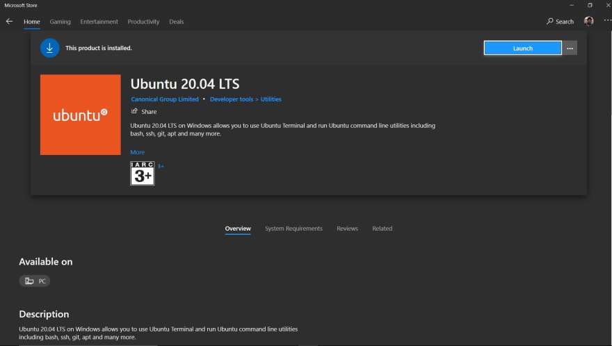Image resolution: width=612 pixels, height=346 pixels.
Task: Click 'This product is installed.' text
Action: tap(98, 48)
